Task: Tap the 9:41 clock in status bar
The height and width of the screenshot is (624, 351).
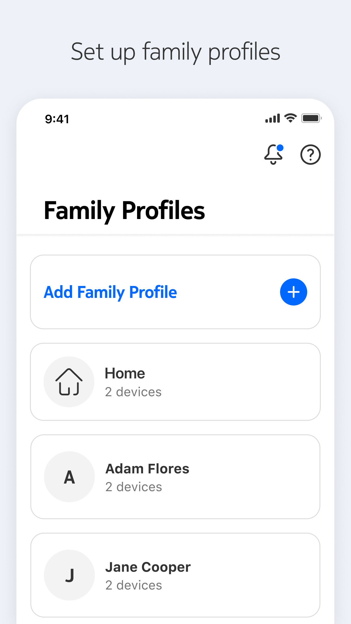Action: click(x=57, y=119)
